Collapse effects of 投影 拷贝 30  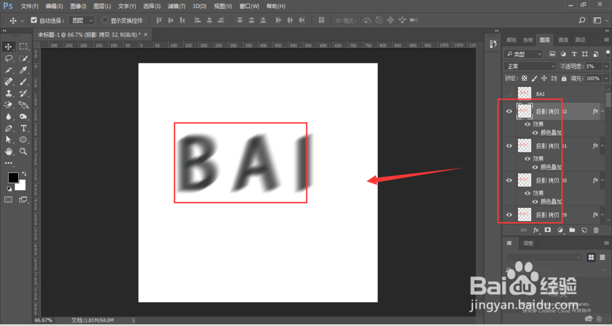602,180
